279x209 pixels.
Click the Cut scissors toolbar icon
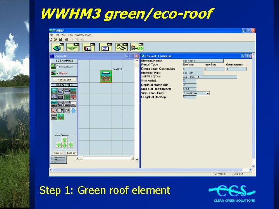pos(72,39)
